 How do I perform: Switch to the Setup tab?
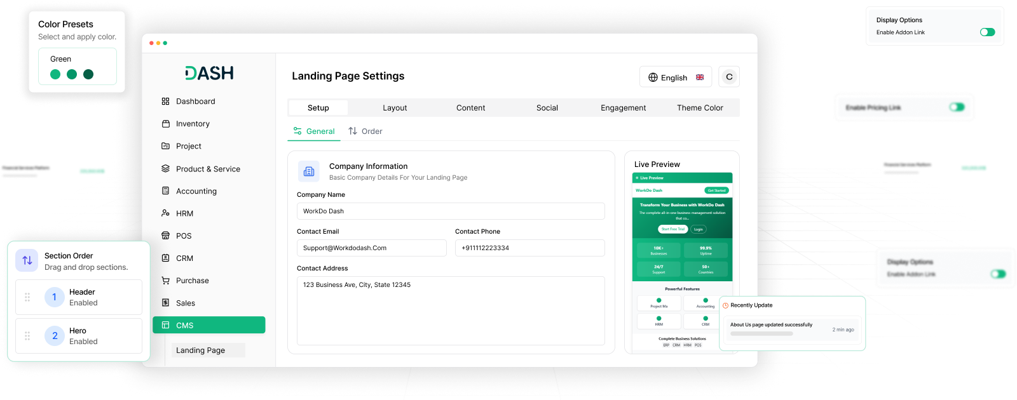point(318,108)
